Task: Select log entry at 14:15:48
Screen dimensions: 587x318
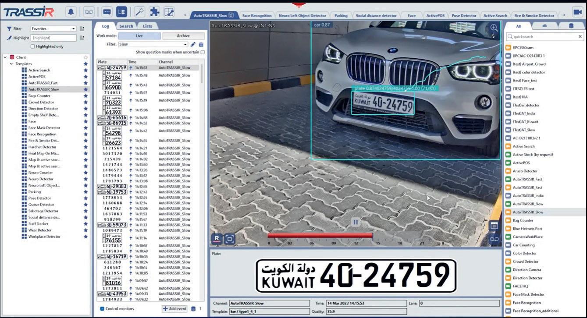Action: pos(148,75)
